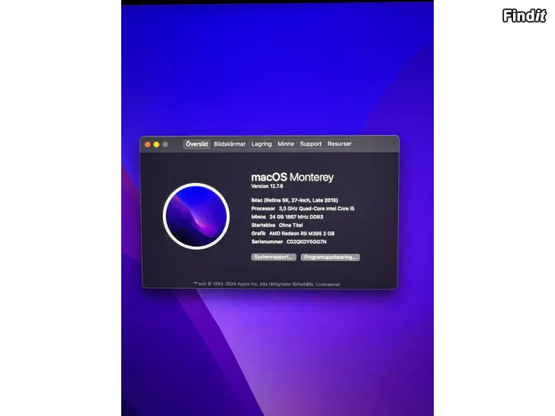Click the circular macOS Monterey logo
Screen dimensions: 555x416
point(196,216)
